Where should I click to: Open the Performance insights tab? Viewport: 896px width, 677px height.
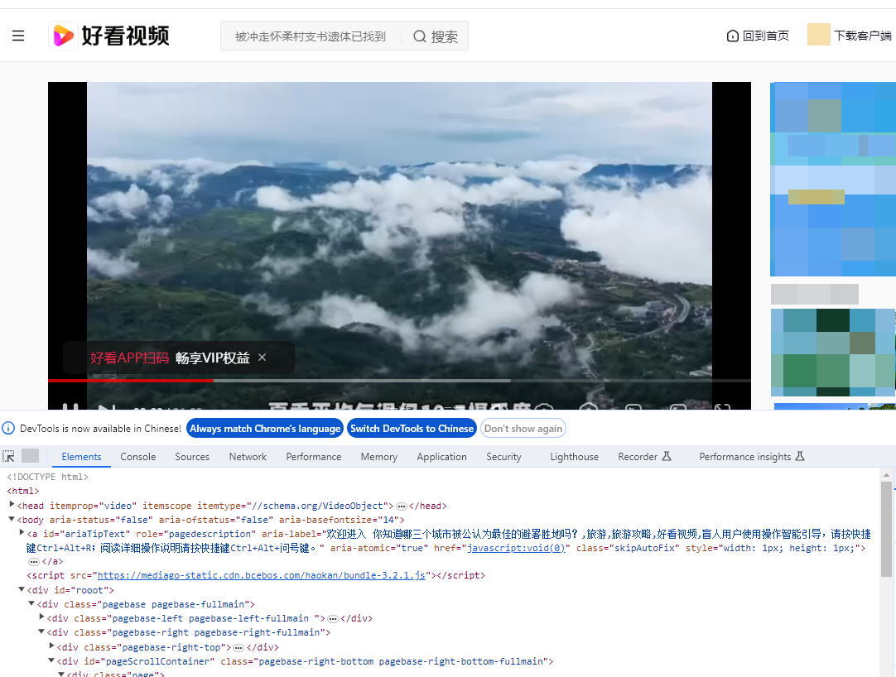point(751,457)
